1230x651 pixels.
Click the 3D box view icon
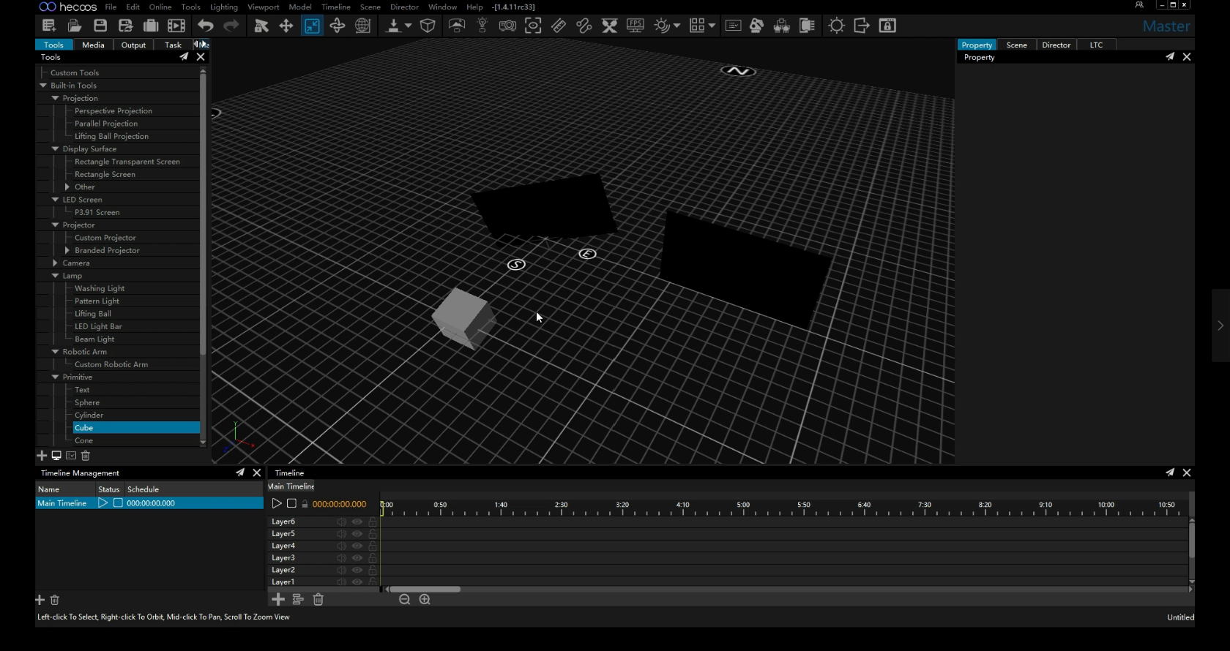tap(428, 26)
